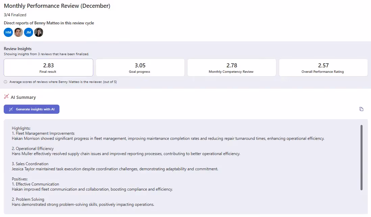371x217 pixels.
Task: Click the info icon beside the average scores note
Action: [x=5, y=82]
